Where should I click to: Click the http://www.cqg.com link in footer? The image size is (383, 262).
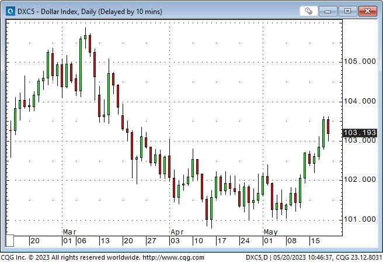click(x=173, y=257)
